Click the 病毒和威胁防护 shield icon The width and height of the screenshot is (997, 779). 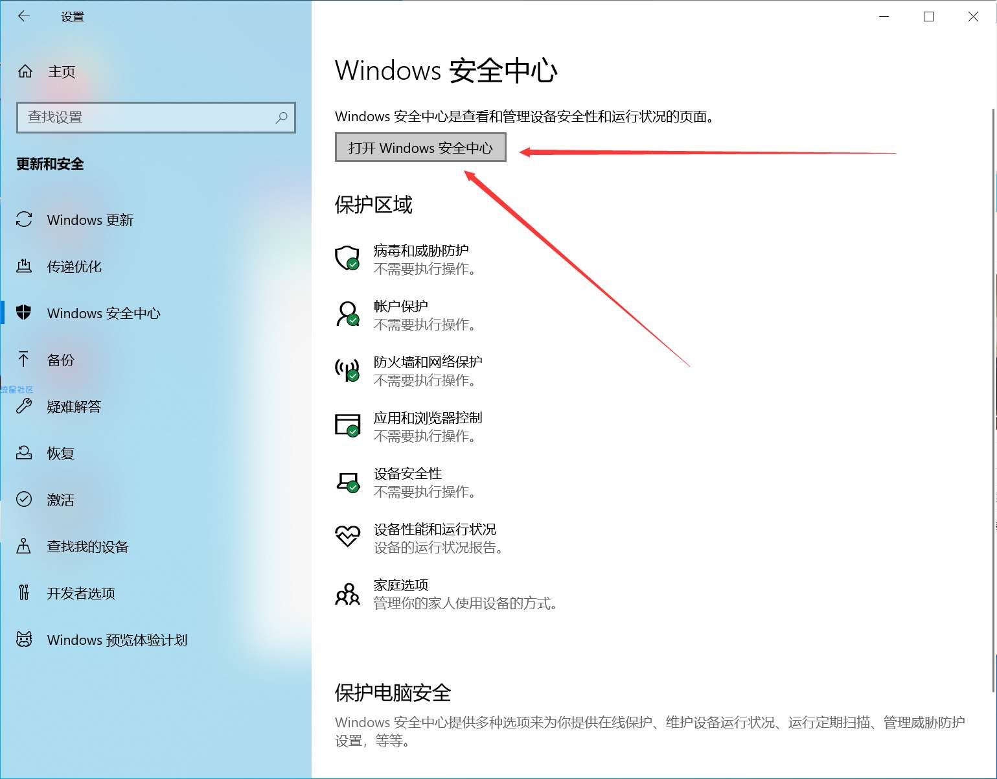pos(347,258)
